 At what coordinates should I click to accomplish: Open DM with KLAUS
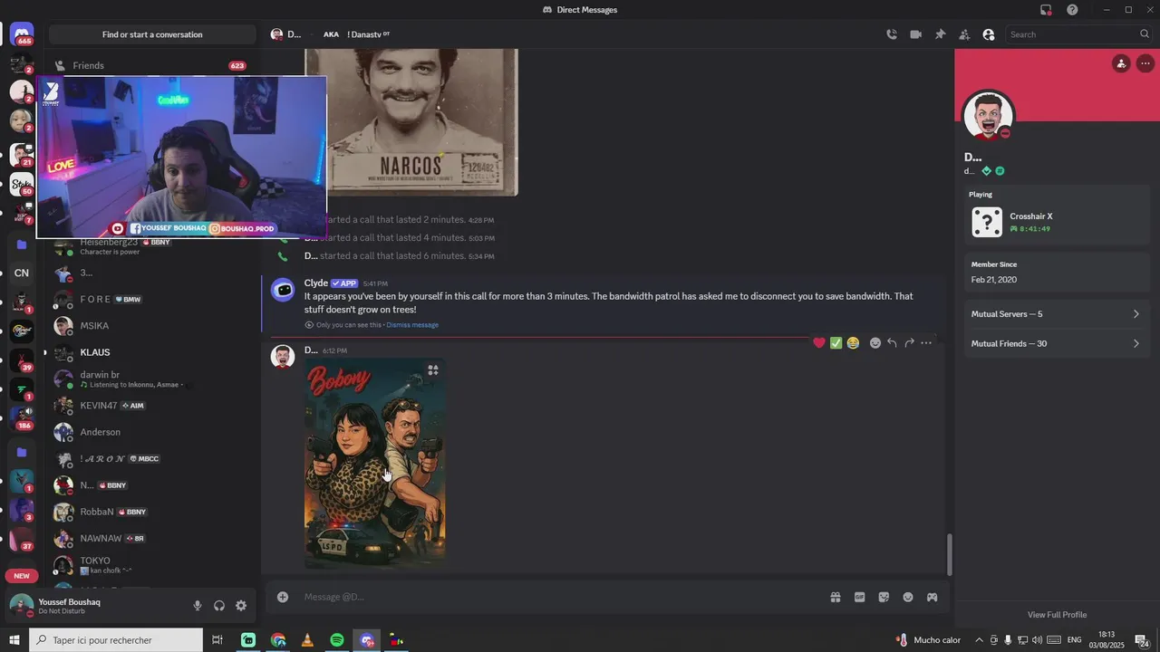point(150,352)
